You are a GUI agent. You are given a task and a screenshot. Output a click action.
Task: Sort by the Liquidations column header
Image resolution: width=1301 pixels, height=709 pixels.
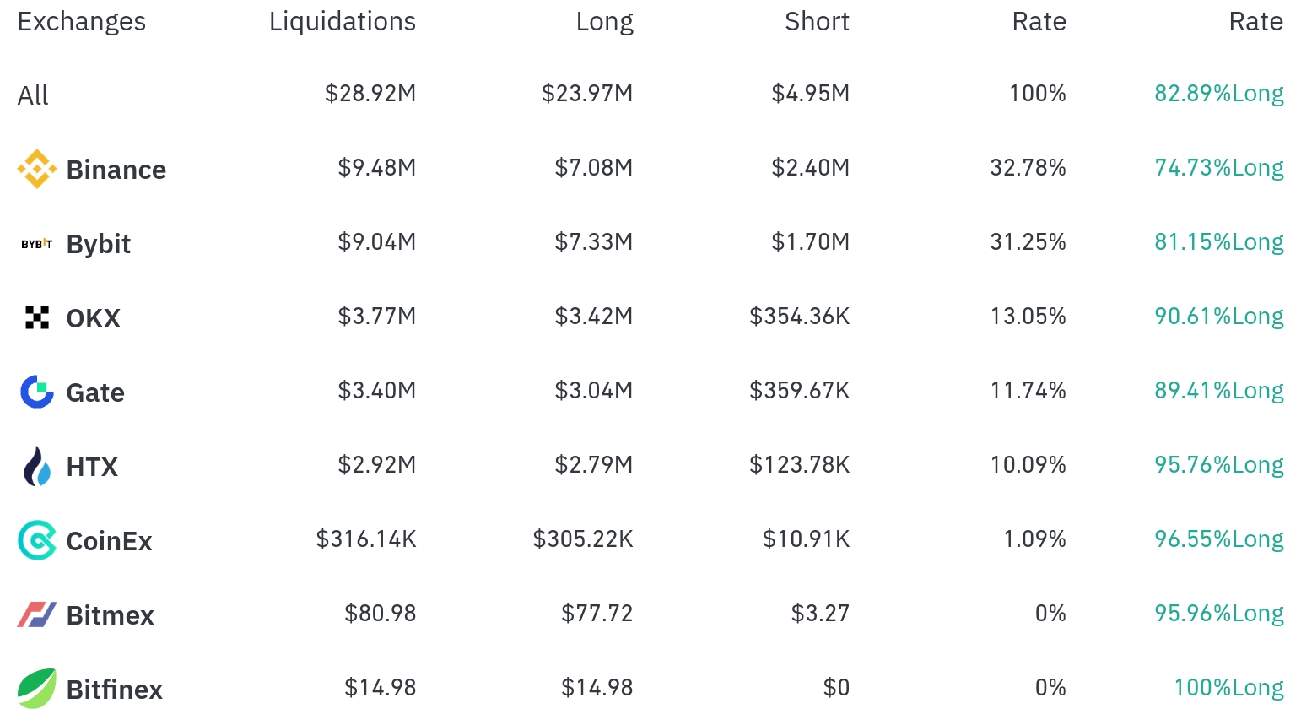point(343,22)
